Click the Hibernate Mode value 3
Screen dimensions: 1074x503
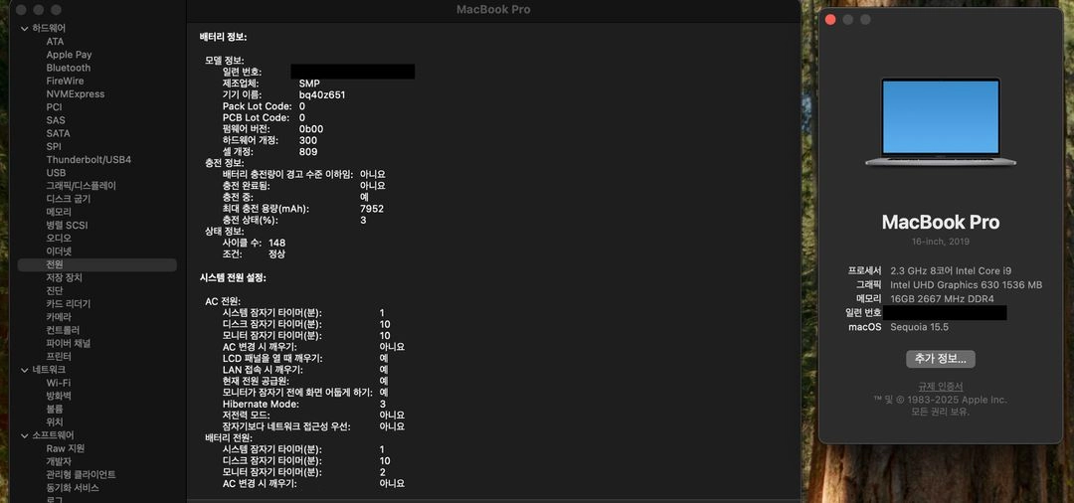point(382,404)
